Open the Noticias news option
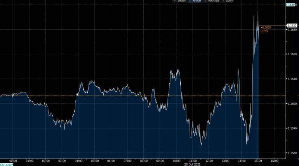The height and width of the screenshot is (166, 299). point(212,1)
